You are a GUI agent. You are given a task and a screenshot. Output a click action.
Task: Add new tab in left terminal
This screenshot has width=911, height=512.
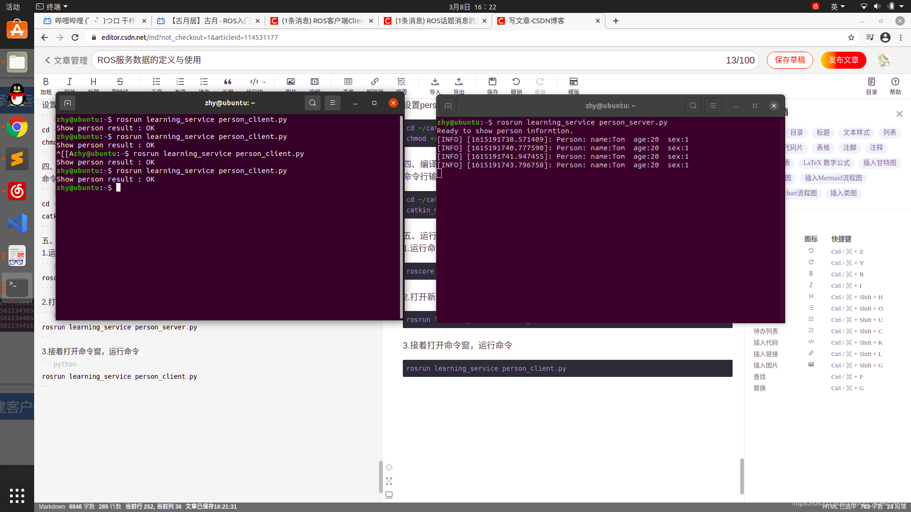(68, 103)
